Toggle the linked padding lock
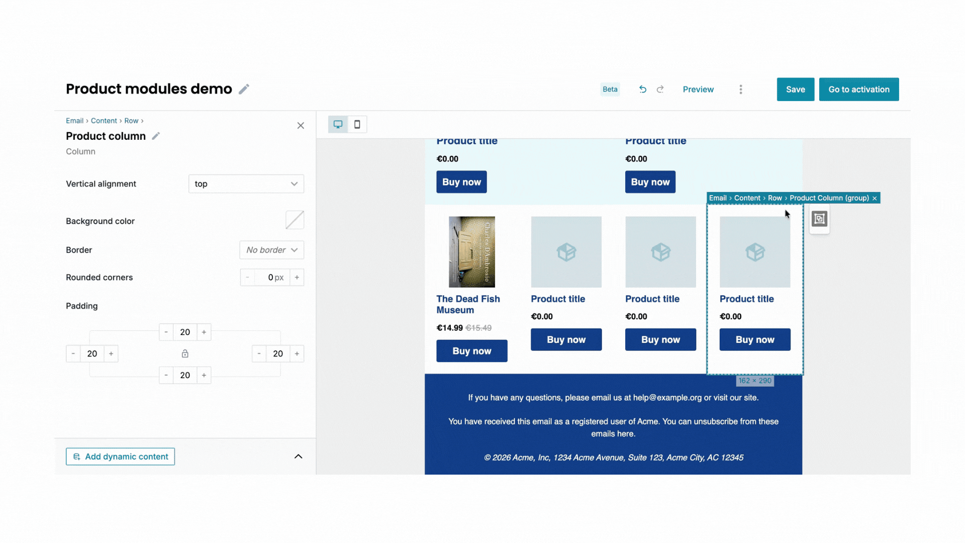This screenshot has height=543, width=965. tap(185, 353)
